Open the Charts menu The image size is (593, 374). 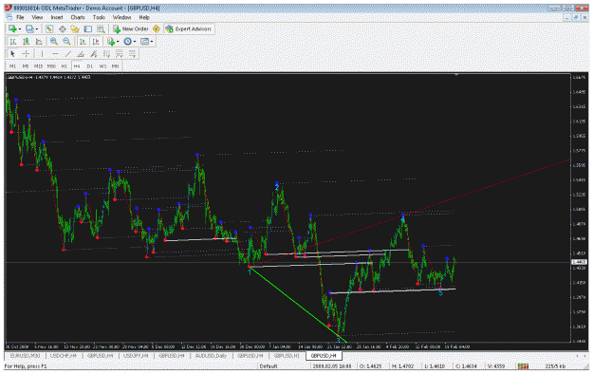[78, 17]
